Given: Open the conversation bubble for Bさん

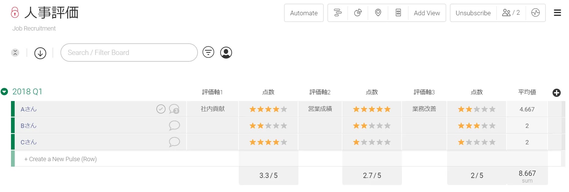Looking at the screenshot, I should click(174, 125).
